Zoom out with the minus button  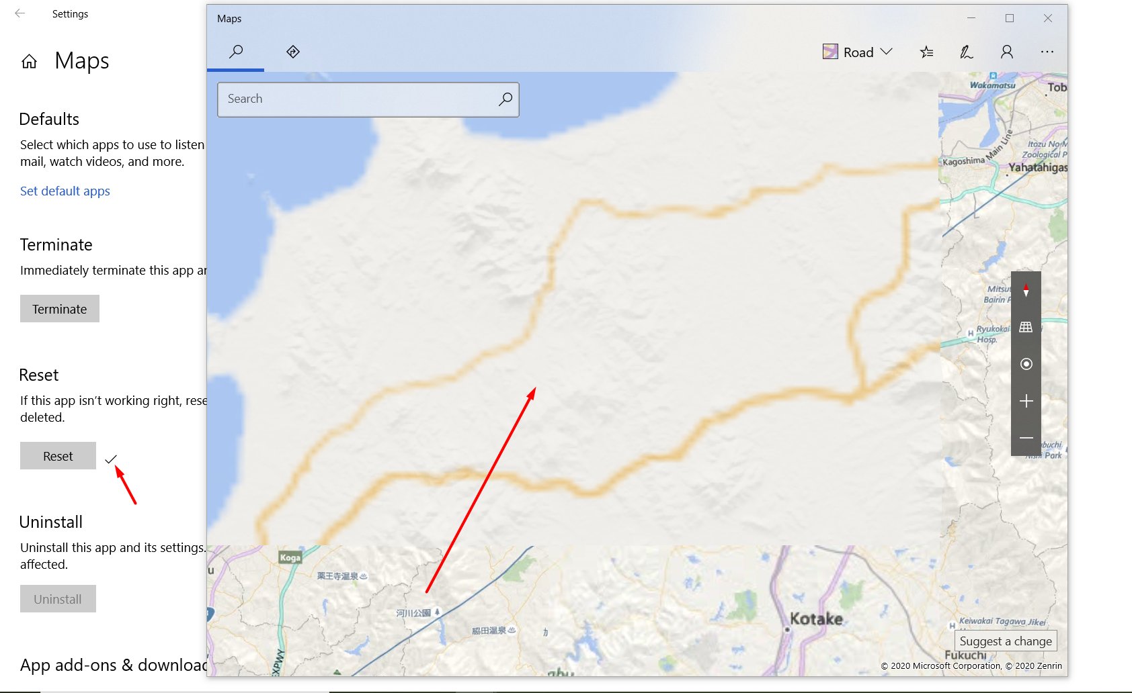1026,438
